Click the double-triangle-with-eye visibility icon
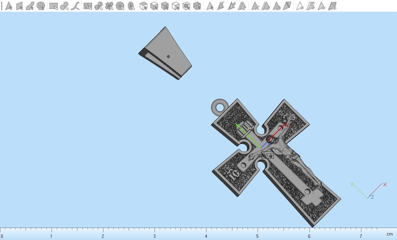 tap(311, 6)
